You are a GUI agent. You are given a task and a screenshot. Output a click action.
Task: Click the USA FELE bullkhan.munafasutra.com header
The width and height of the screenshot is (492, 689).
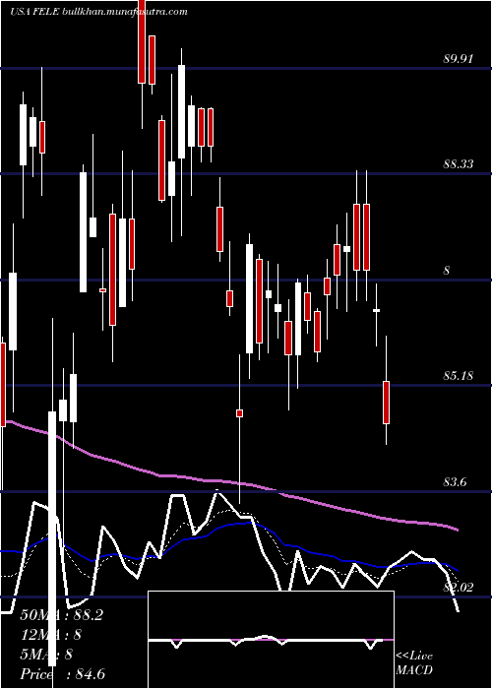(98, 12)
